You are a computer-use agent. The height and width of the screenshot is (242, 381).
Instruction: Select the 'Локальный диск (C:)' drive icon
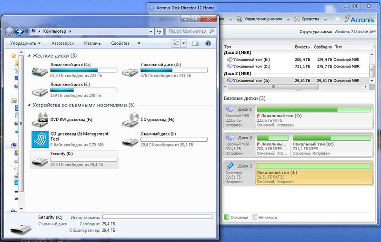click(x=40, y=71)
